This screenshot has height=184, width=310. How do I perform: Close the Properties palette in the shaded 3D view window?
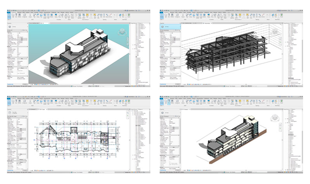pyautogui.click(x=28, y=23)
